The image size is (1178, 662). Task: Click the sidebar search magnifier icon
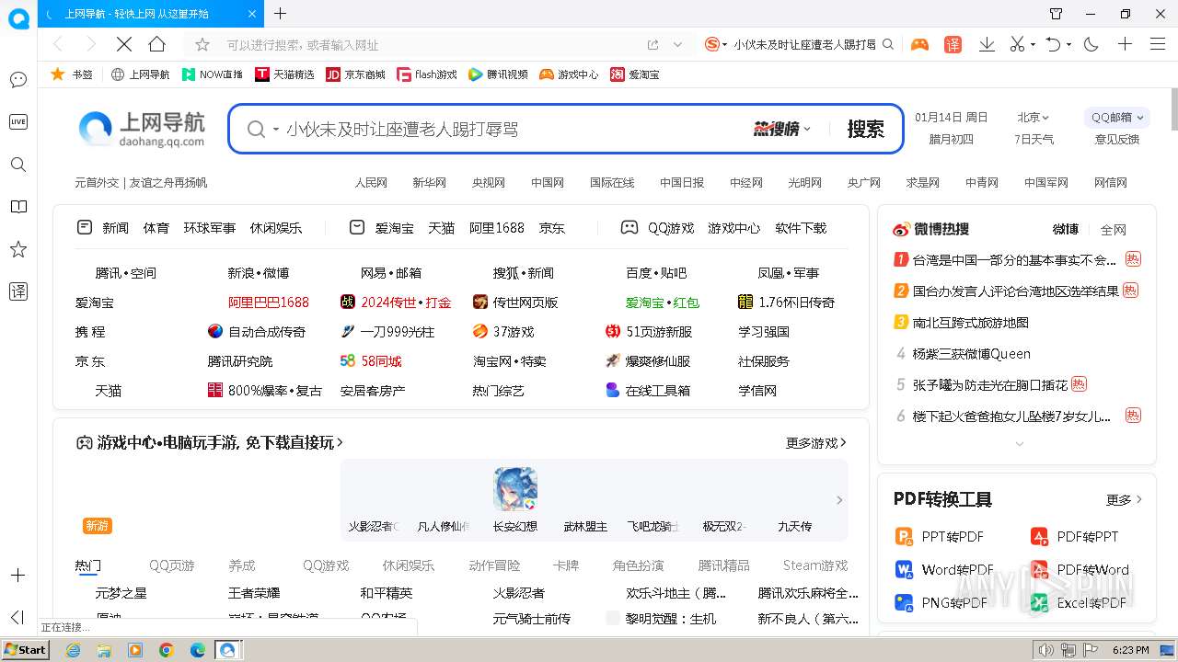point(17,165)
